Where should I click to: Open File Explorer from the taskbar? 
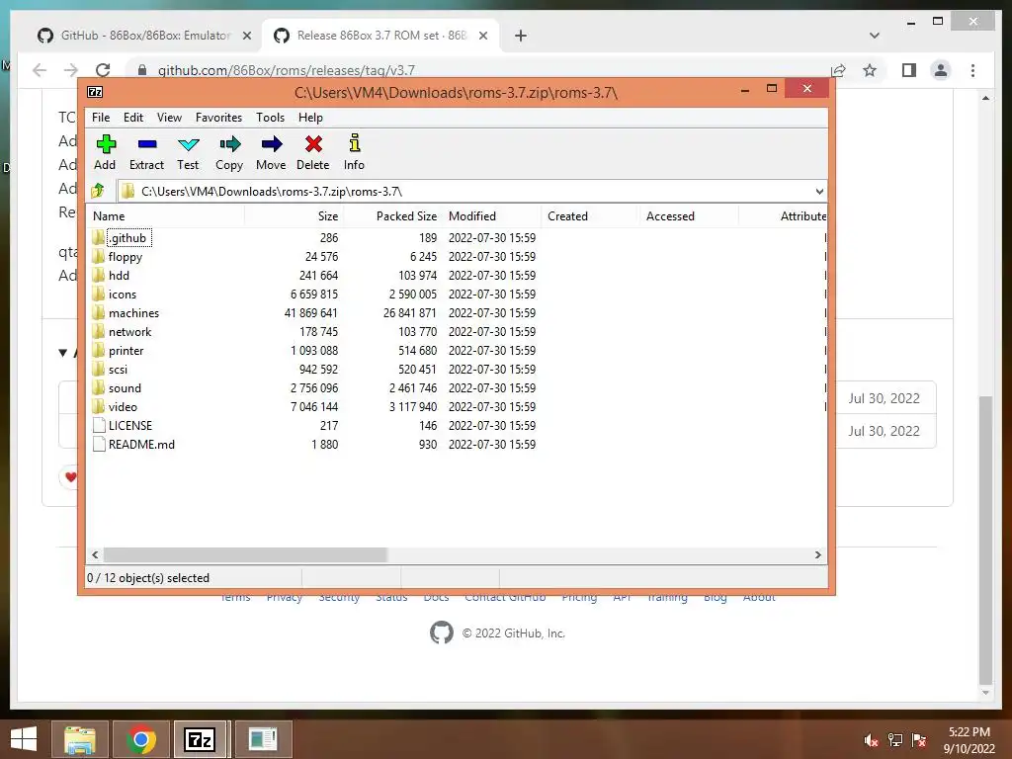tap(79, 739)
